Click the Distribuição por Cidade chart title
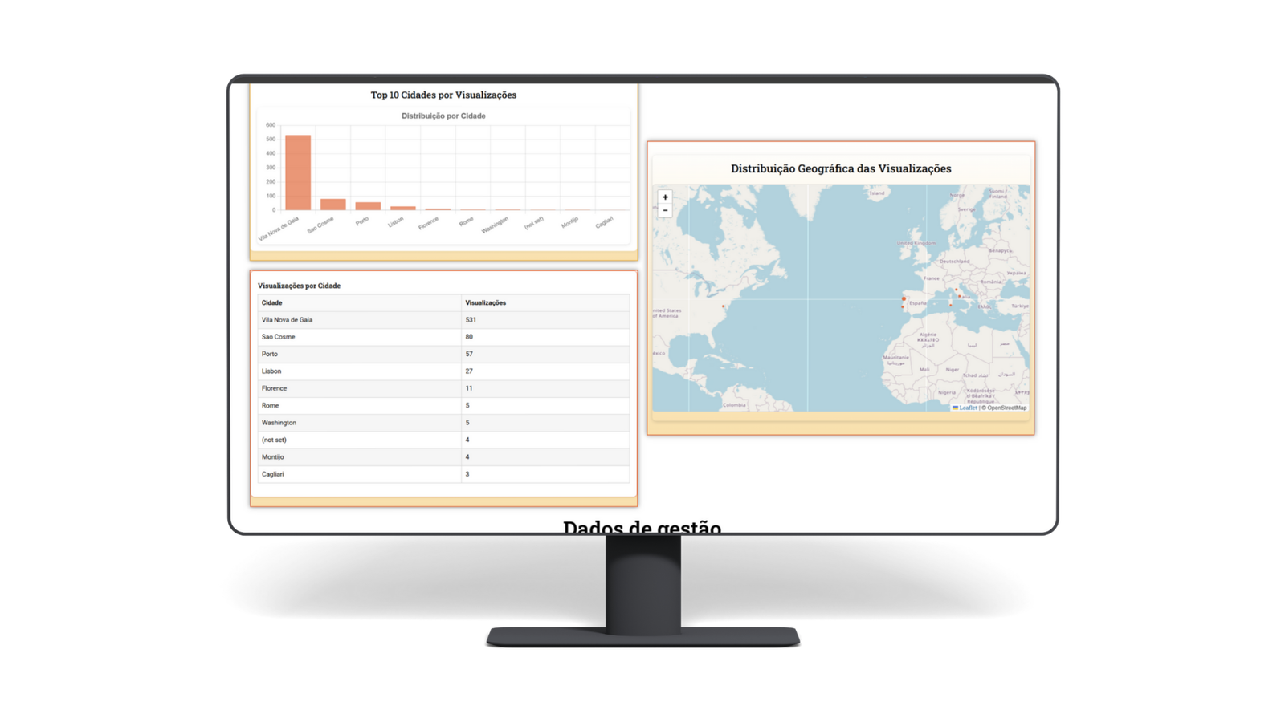Image resolution: width=1285 pixels, height=722 pixels. [x=443, y=116]
